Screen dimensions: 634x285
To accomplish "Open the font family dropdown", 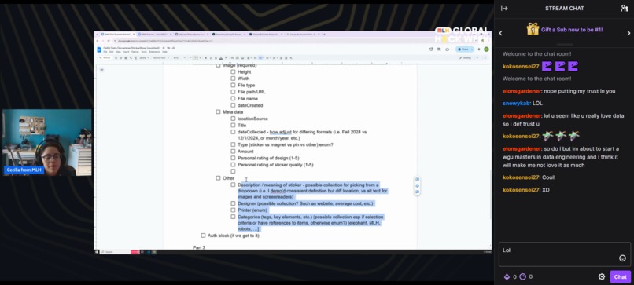I will point(179,58).
